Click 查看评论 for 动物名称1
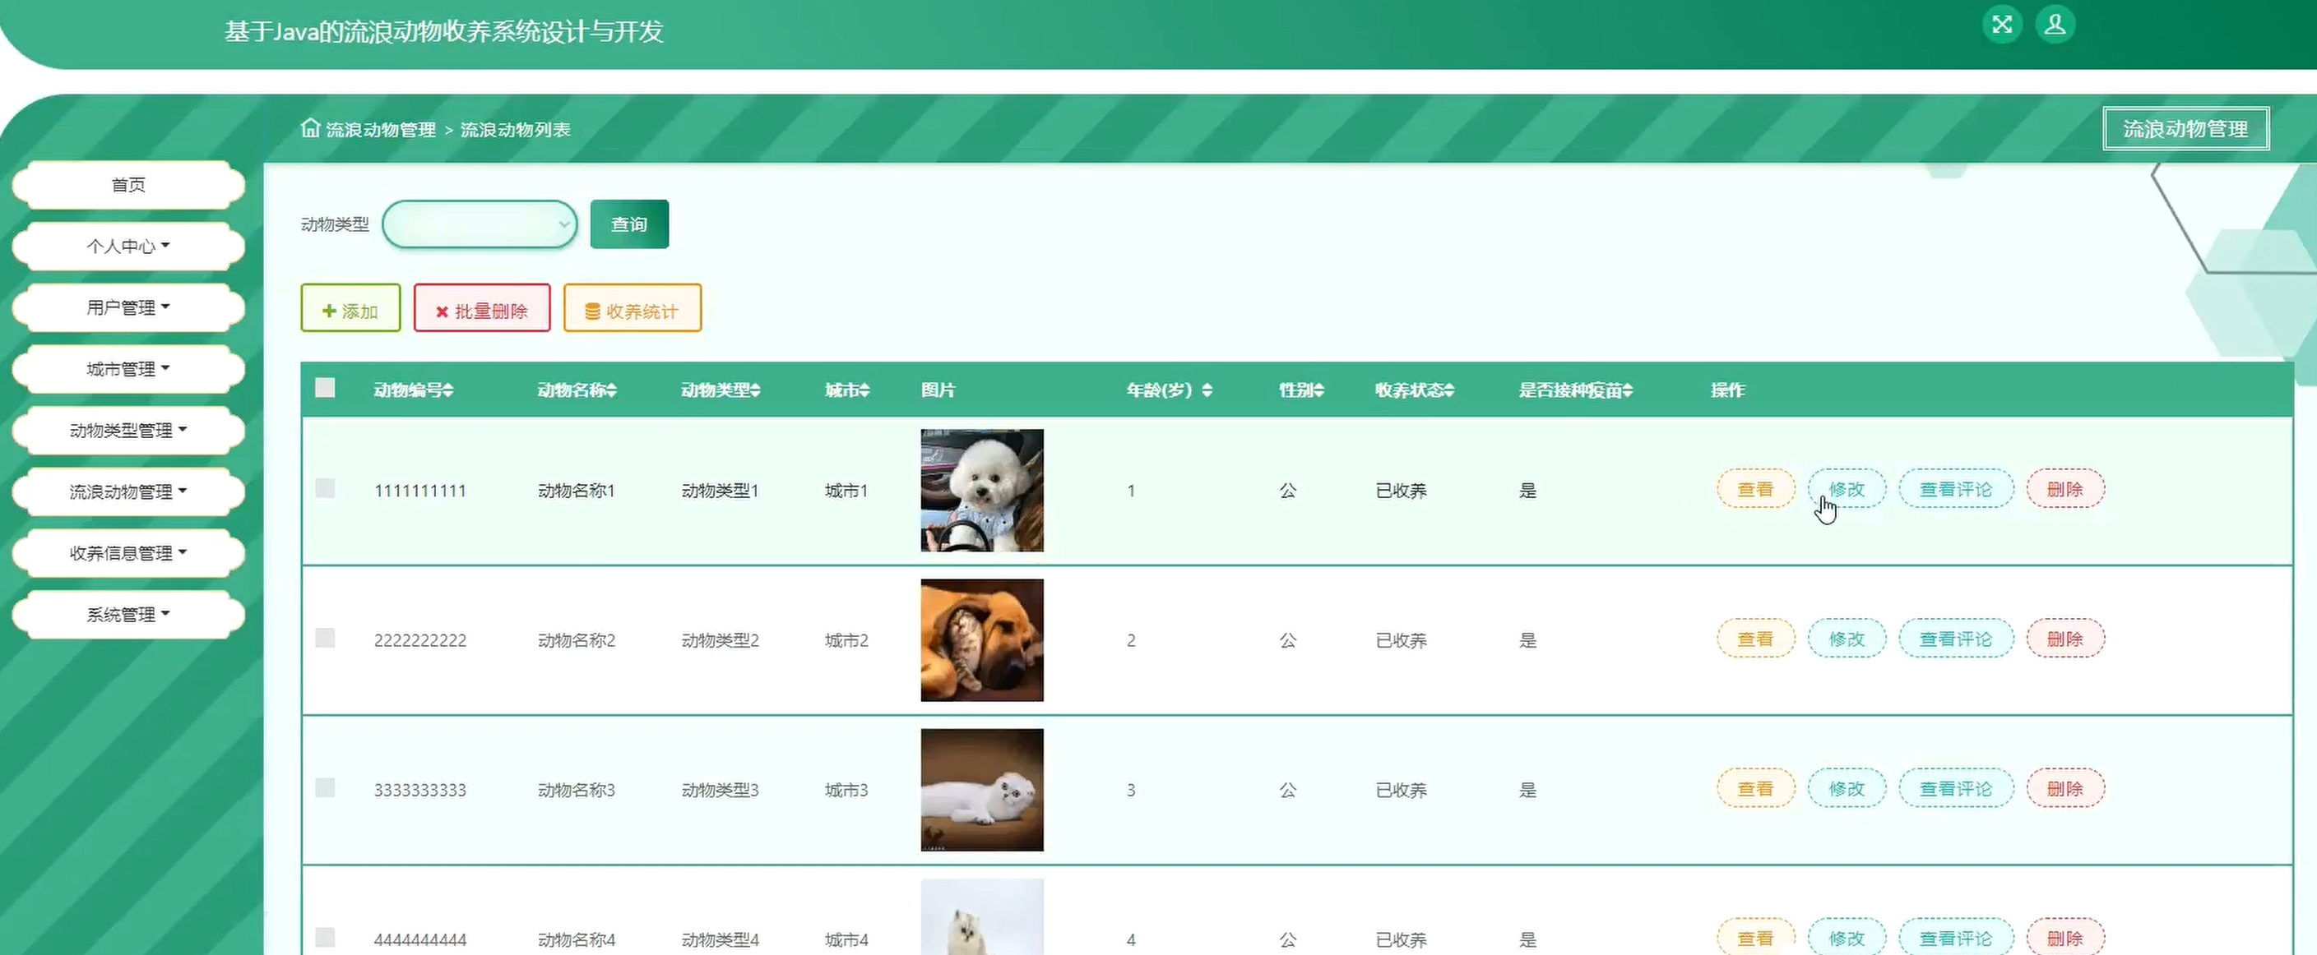Viewport: 2317px width, 955px height. 1955,489
